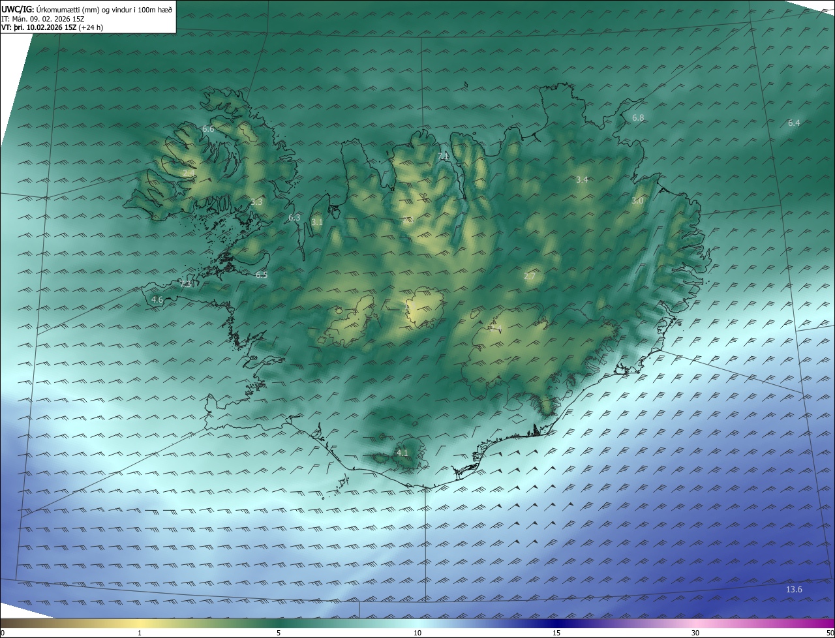Click the colorbar tick label 30
Image resolution: width=835 pixels, height=638 pixels.
tap(695, 633)
